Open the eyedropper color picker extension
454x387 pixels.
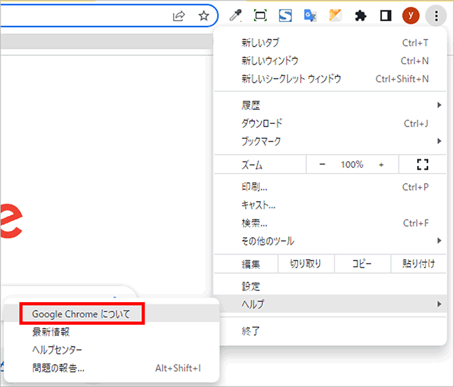pos(236,16)
